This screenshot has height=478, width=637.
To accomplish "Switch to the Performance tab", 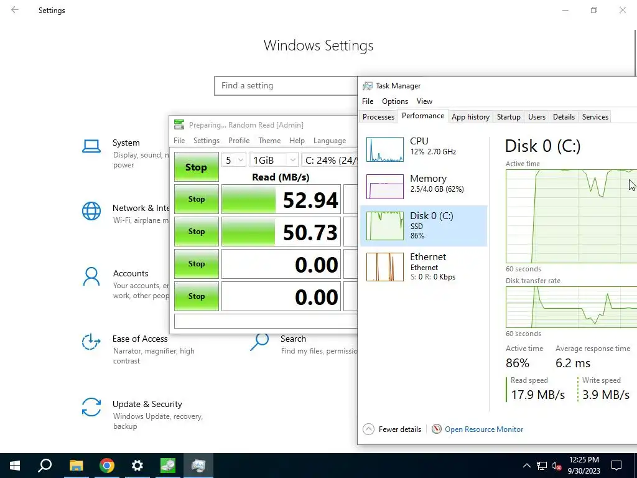I will [x=423, y=116].
